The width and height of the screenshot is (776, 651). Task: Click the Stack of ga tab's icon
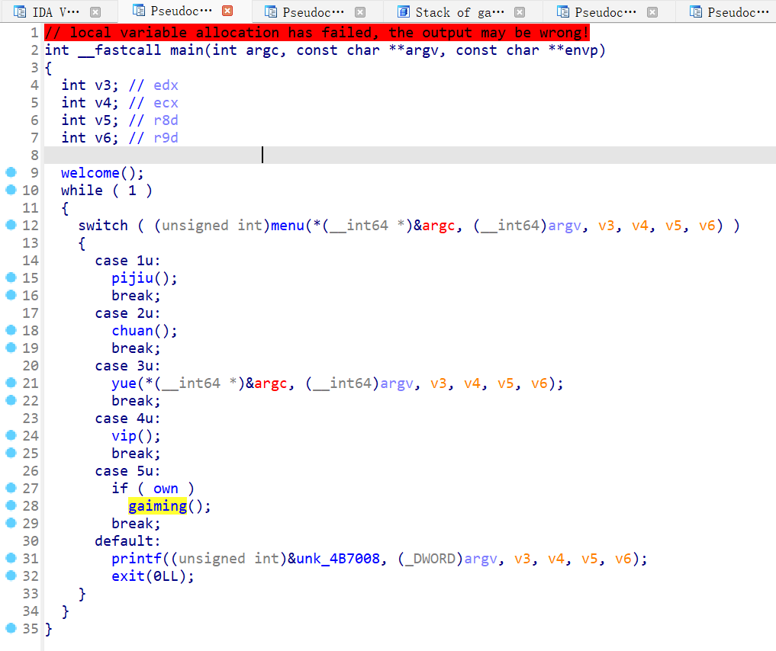click(403, 11)
